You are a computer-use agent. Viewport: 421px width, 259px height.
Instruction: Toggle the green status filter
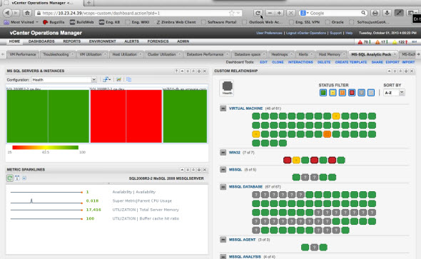tap(323, 93)
